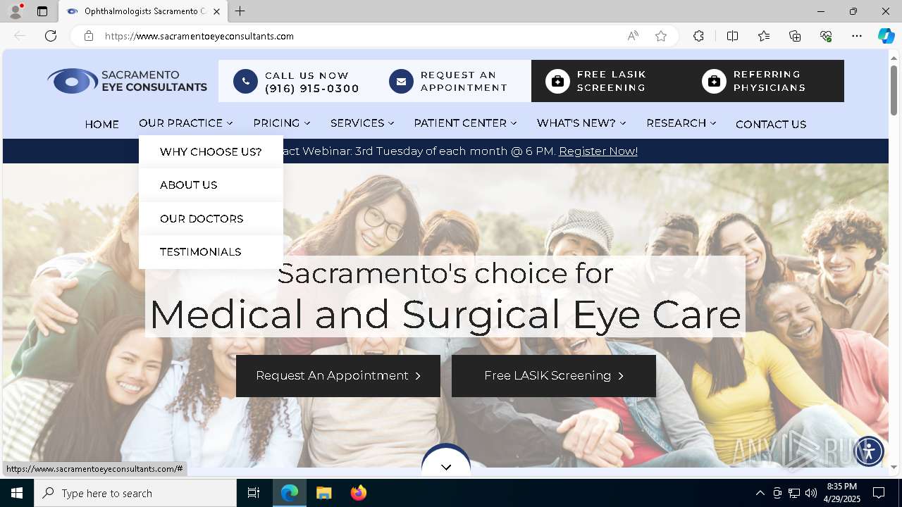The image size is (902, 507).
Task: Click the Free LASIK Screening hero button
Action: point(554,376)
